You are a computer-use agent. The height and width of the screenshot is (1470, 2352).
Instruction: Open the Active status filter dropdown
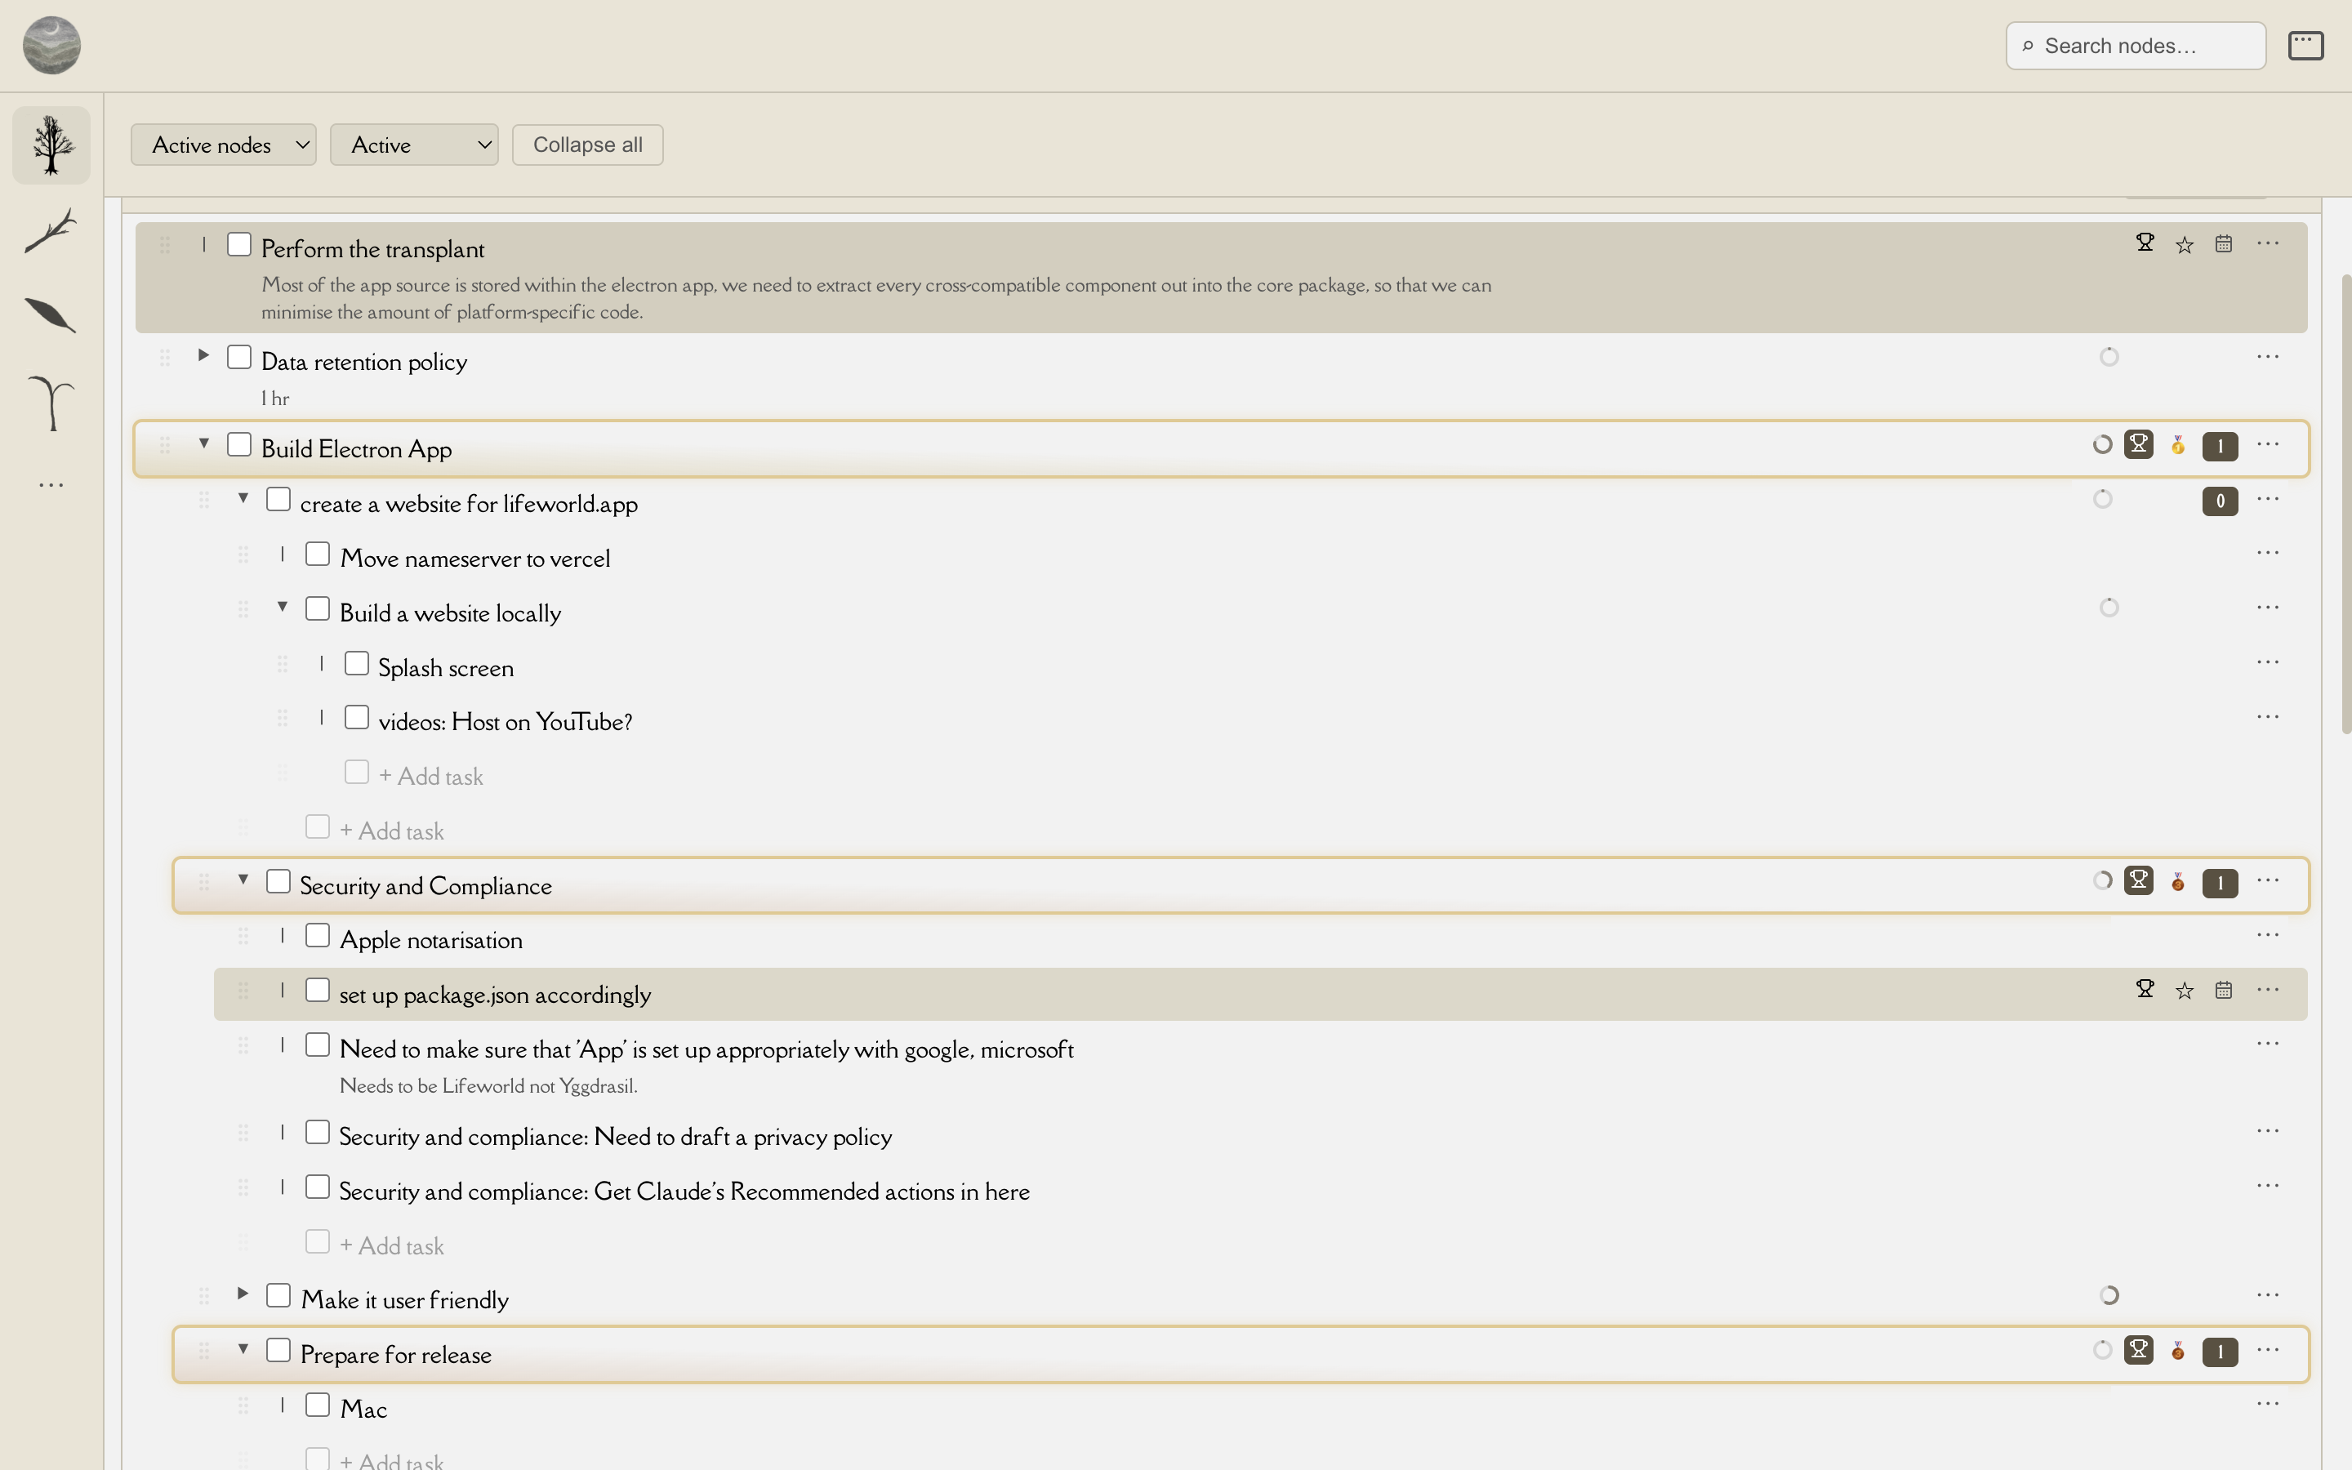(414, 145)
